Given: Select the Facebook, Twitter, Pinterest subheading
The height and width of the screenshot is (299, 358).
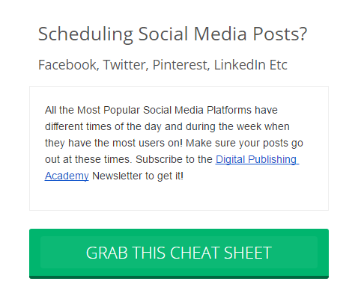Looking at the screenshot, I should [x=163, y=65].
